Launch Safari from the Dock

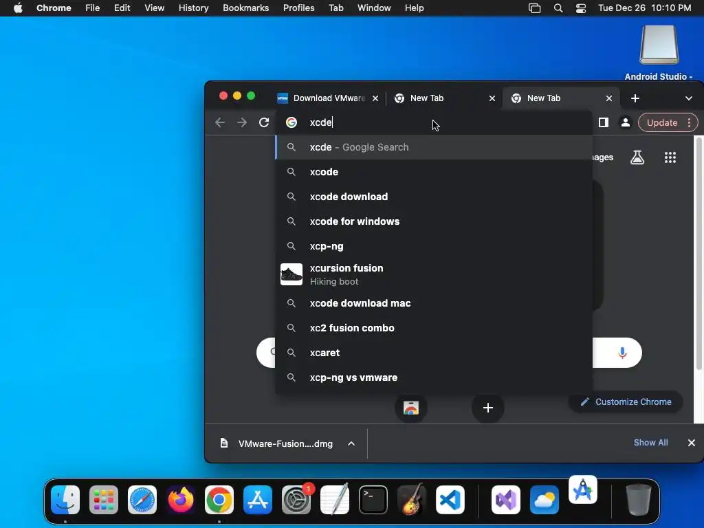click(x=142, y=500)
